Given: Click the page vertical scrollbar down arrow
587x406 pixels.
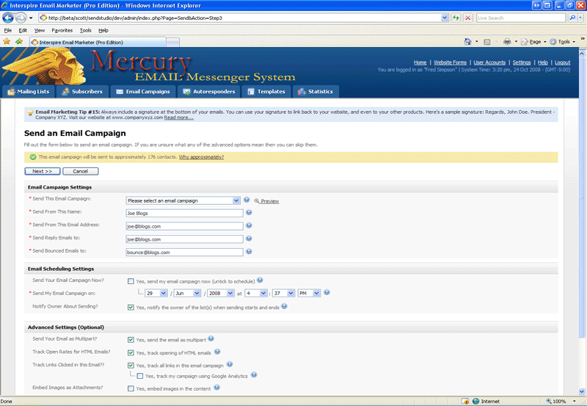Looking at the screenshot, I should coord(582,392).
